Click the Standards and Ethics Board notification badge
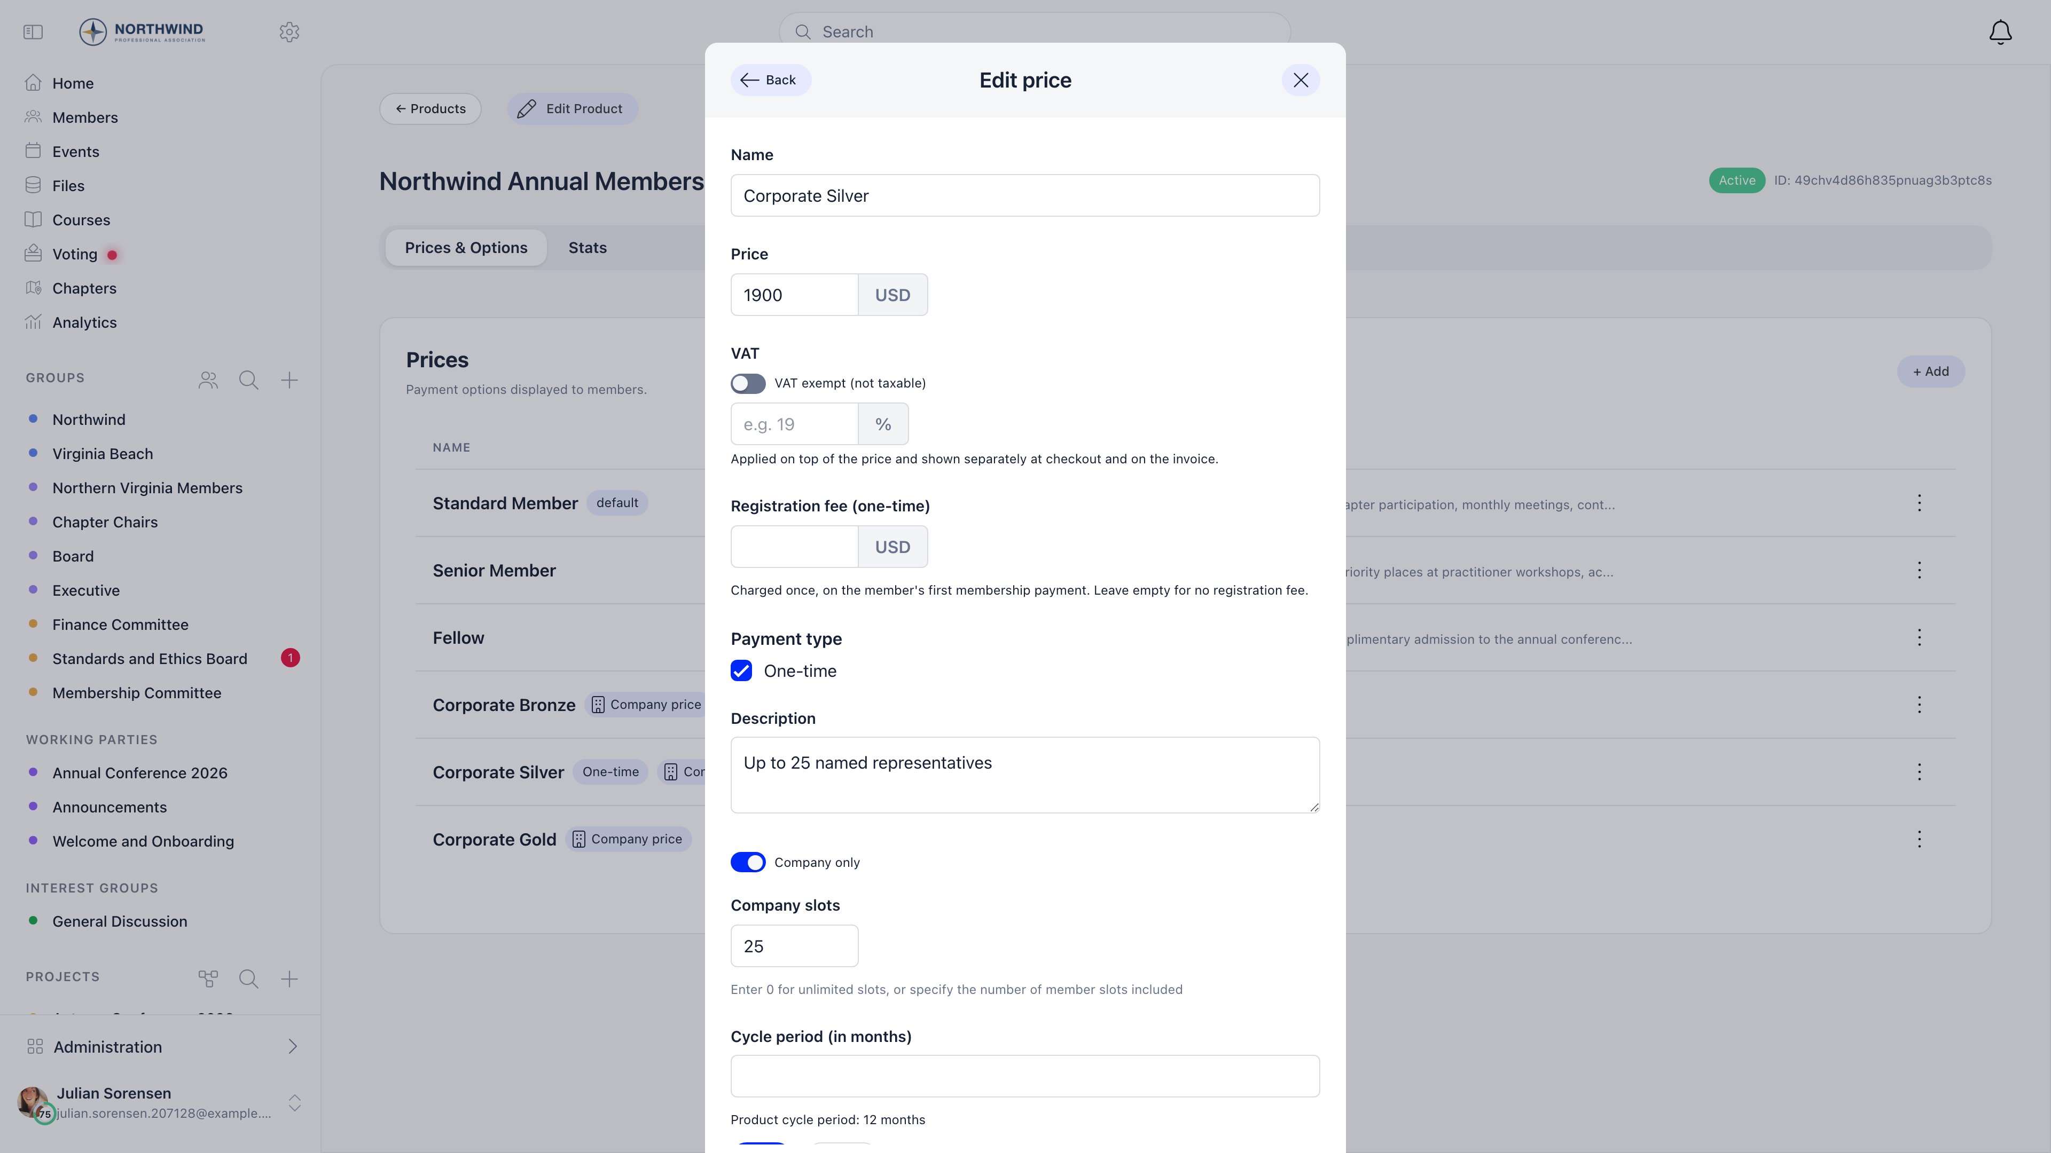 pos(290,658)
